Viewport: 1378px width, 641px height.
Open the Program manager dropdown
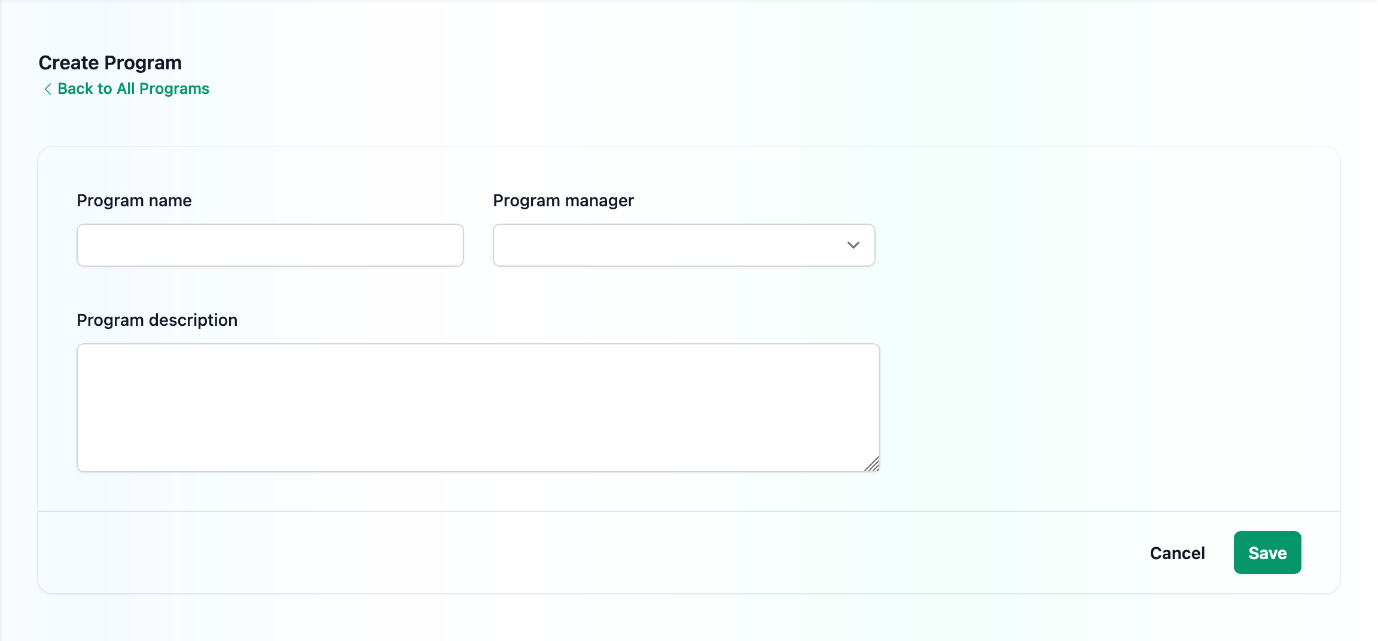click(684, 245)
